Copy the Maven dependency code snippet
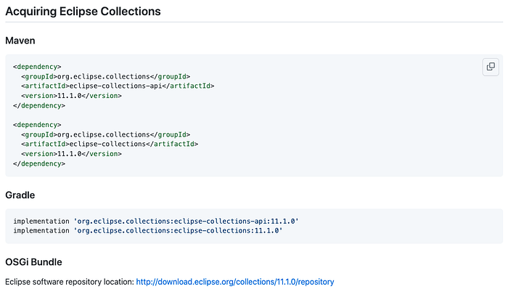 (491, 67)
